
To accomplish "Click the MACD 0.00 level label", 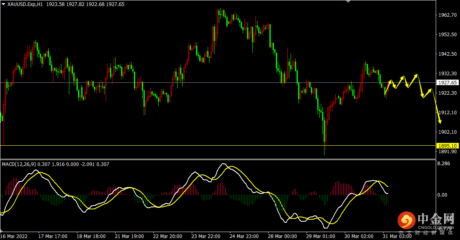I will [442, 195].
